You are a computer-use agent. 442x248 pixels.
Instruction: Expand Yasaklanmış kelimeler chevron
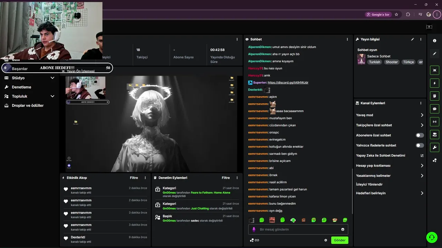coord(422,176)
